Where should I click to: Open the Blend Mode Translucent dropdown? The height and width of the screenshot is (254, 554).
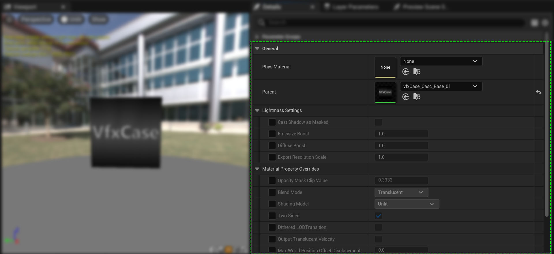tap(401, 192)
